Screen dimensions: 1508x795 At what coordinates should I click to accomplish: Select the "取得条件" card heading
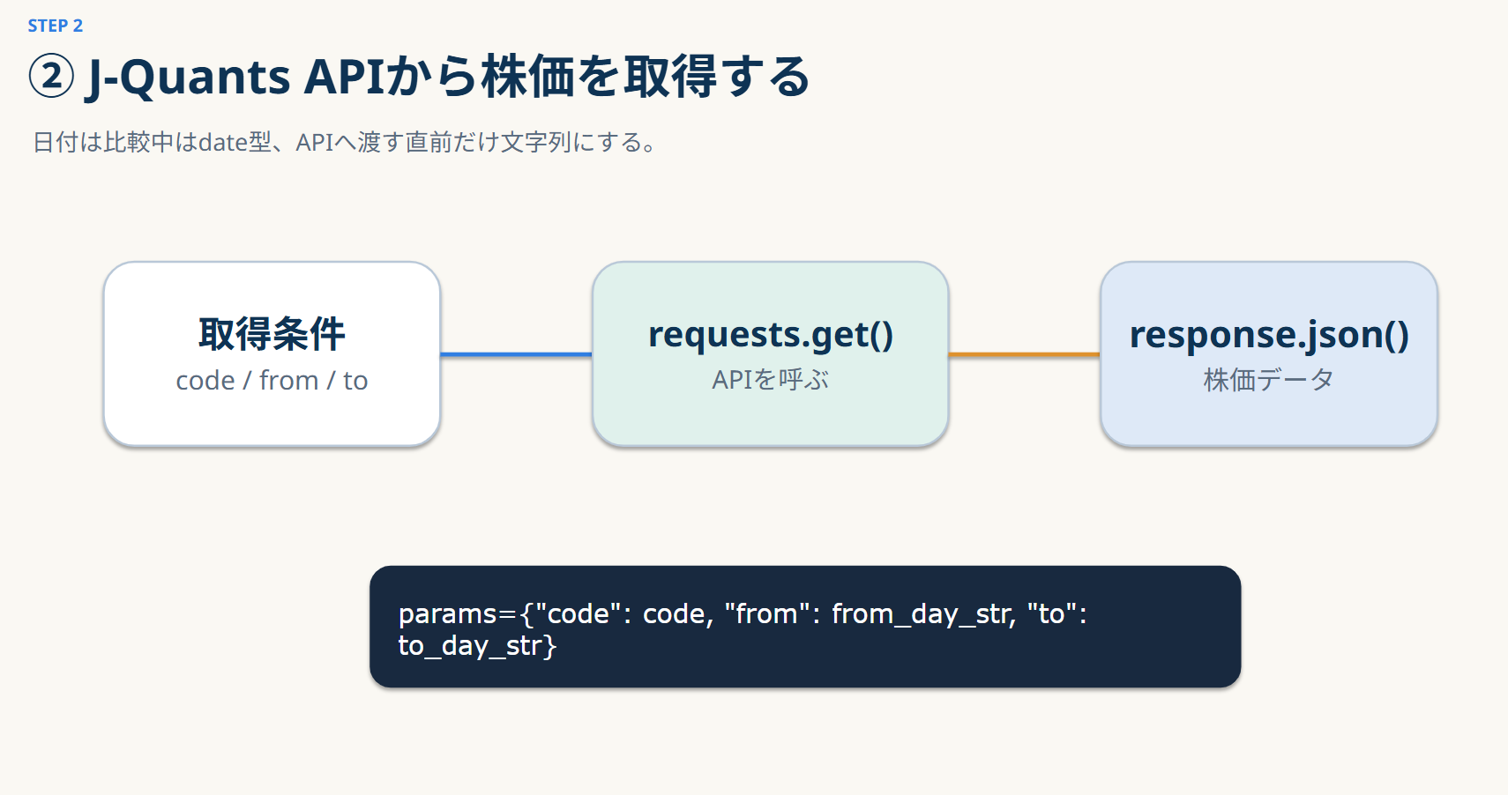point(272,334)
